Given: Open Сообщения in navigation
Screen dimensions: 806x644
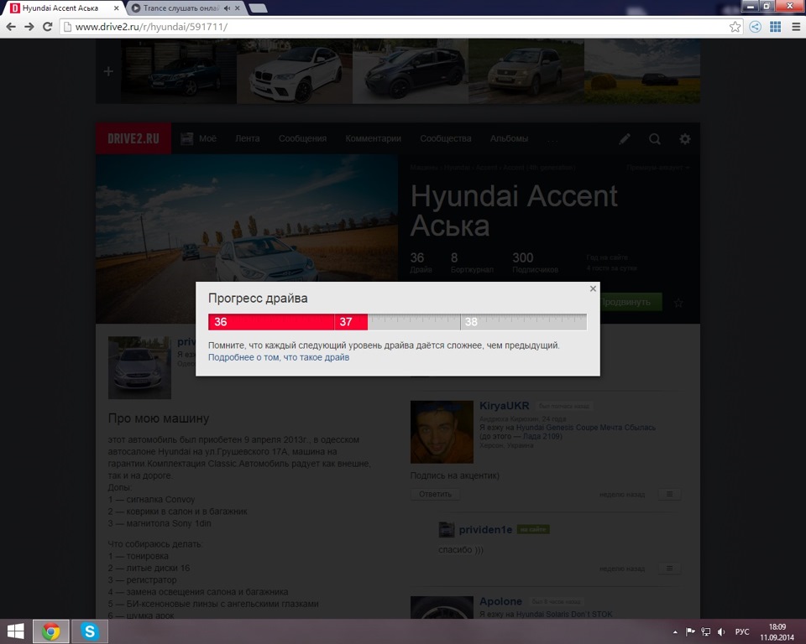Looking at the screenshot, I should [302, 138].
